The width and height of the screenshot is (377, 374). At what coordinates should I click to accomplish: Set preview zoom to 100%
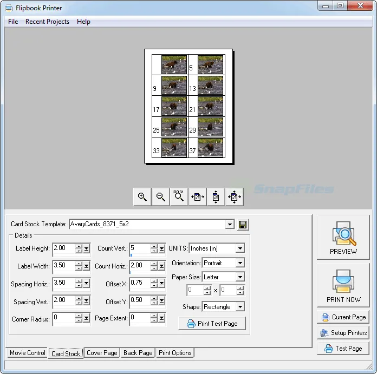point(179,196)
